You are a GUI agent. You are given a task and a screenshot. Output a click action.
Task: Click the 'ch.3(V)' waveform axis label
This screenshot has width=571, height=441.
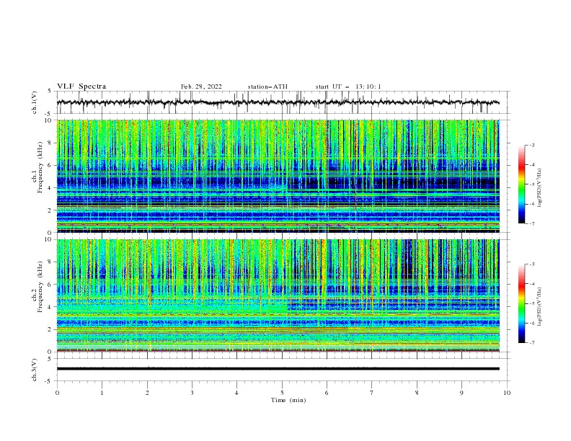(35, 370)
